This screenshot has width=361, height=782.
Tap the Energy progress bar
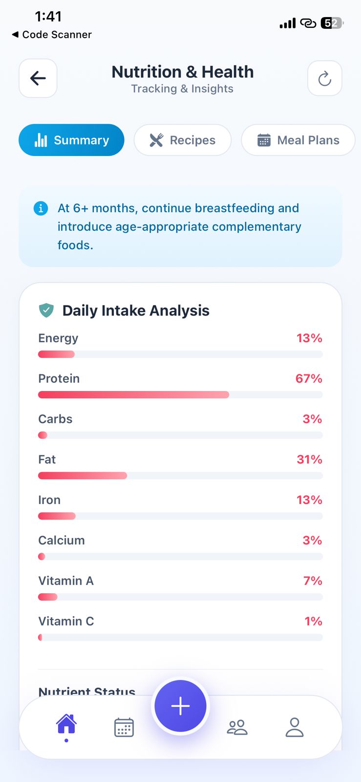pos(180,354)
